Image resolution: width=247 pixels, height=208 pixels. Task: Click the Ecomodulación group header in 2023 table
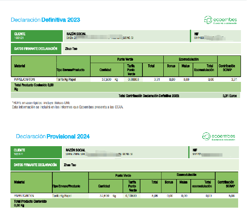click(x=189, y=59)
